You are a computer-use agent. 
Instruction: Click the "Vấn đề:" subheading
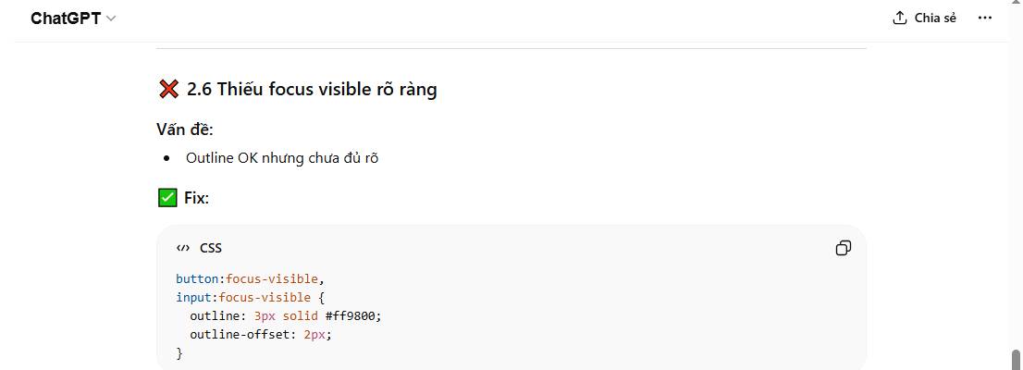(185, 129)
